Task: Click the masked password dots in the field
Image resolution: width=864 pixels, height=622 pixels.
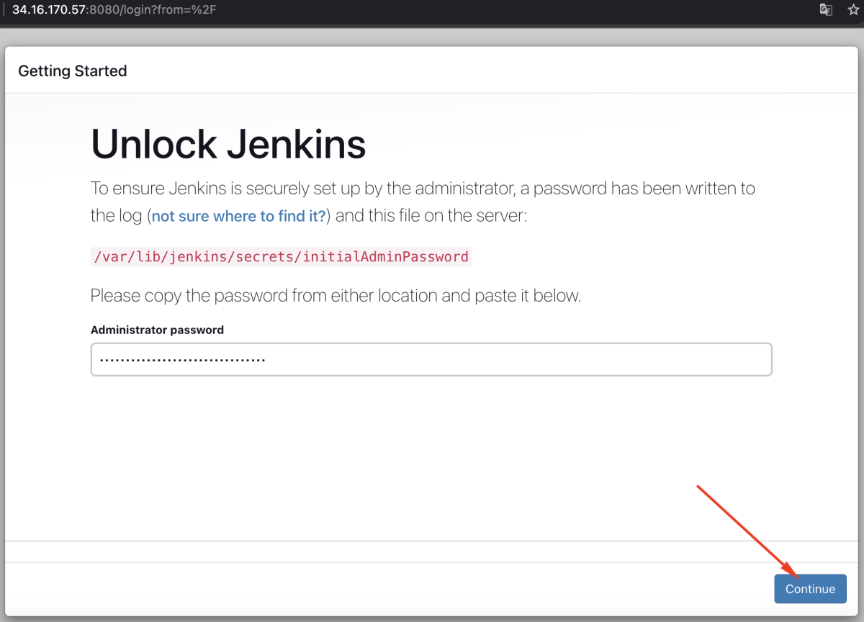Action: tap(183, 360)
